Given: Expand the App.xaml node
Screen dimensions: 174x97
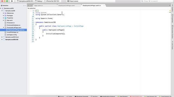Looking at the screenshot, I should coord(4,20).
